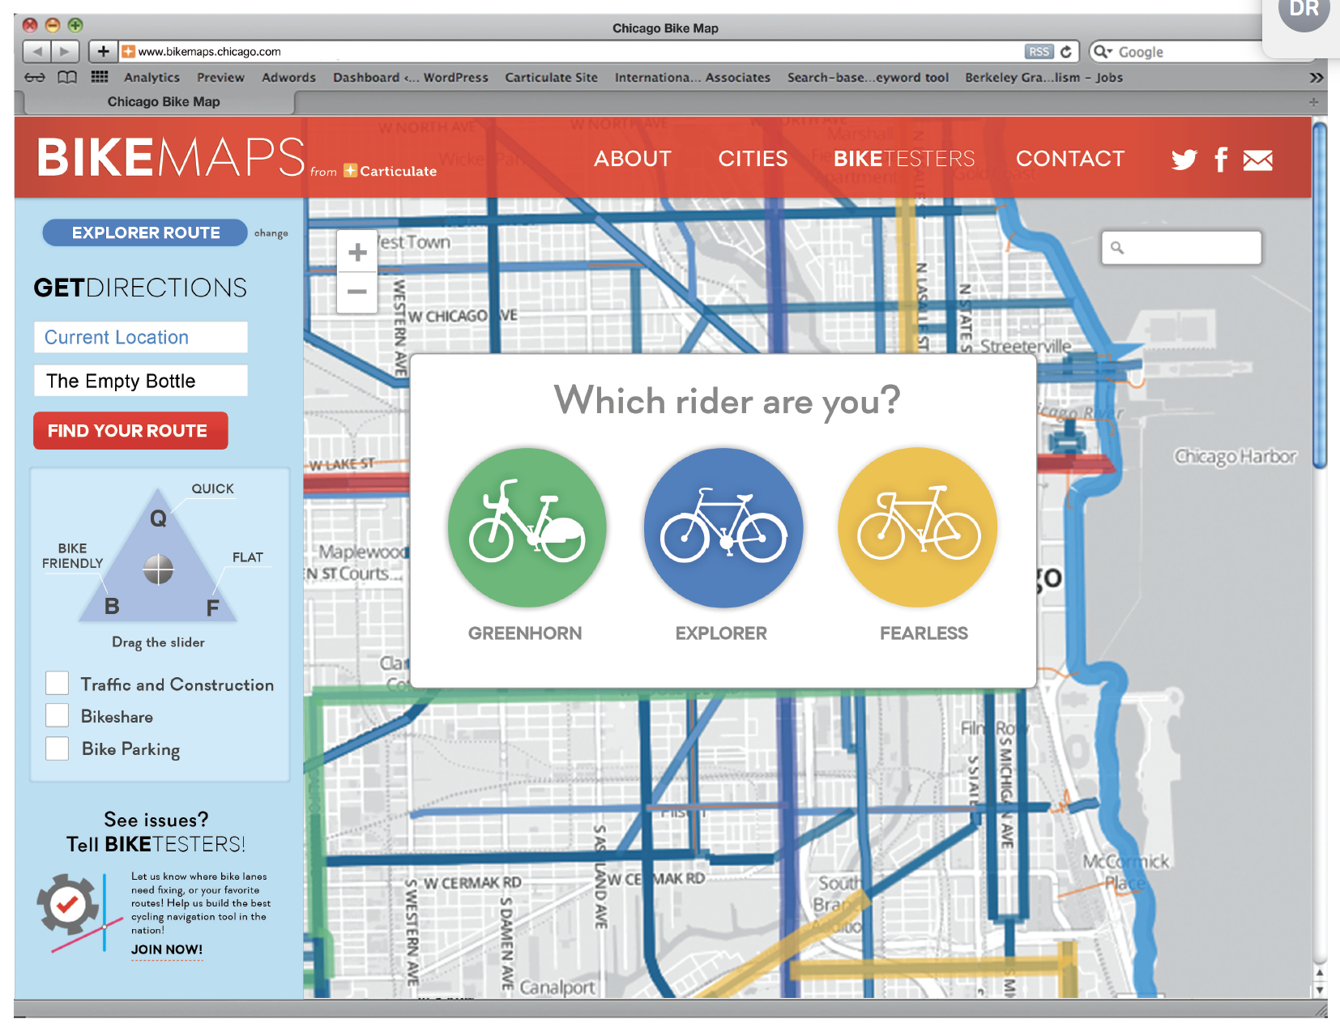This screenshot has width=1340, height=1032.
Task: Open the Berkeley Gra...lism - Jobs bookmark
Action: pos(1043,78)
